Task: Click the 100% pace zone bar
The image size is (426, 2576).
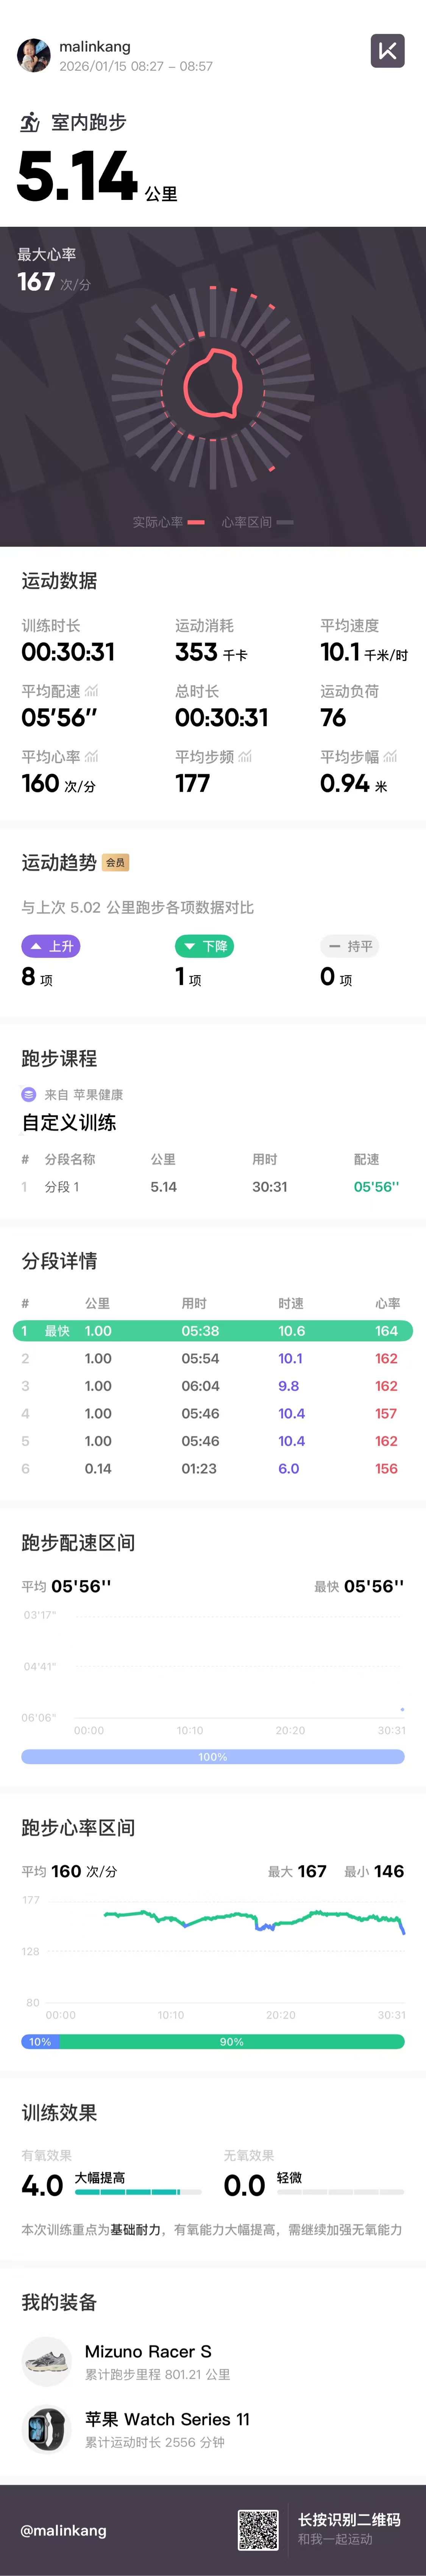Action: 213,1757
